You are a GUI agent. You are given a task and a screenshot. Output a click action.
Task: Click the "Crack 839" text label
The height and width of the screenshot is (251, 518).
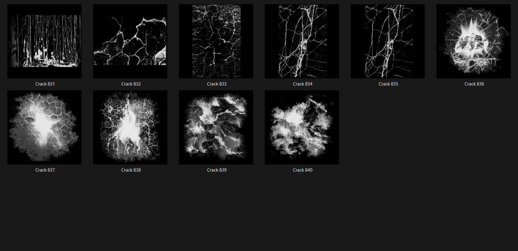pos(217,170)
